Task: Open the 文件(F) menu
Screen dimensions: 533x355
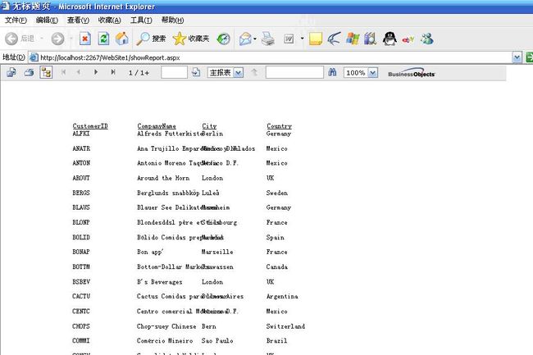Action: tap(16, 20)
